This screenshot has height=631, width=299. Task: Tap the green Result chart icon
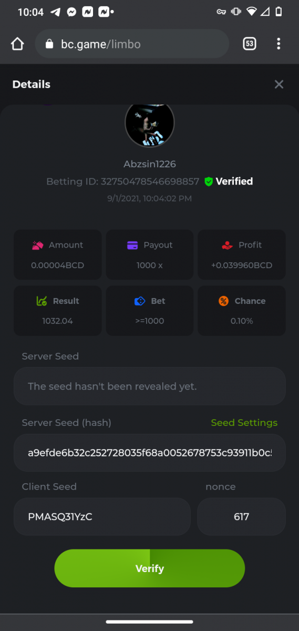tap(42, 301)
